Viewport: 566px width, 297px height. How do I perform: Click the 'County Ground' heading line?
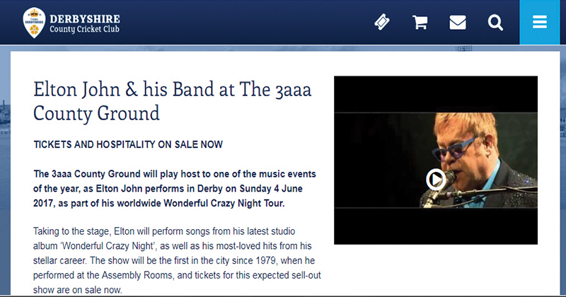tap(96, 113)
